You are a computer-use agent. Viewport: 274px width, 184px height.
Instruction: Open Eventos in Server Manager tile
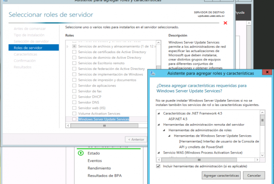(95, 160)
